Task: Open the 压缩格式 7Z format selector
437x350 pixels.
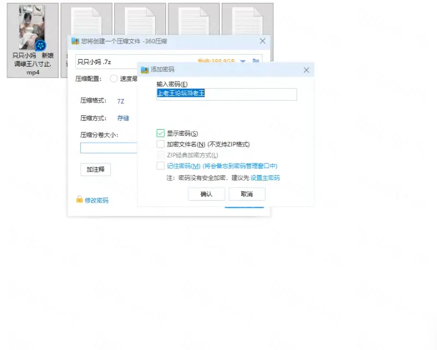Action: [x=121, y=101]
